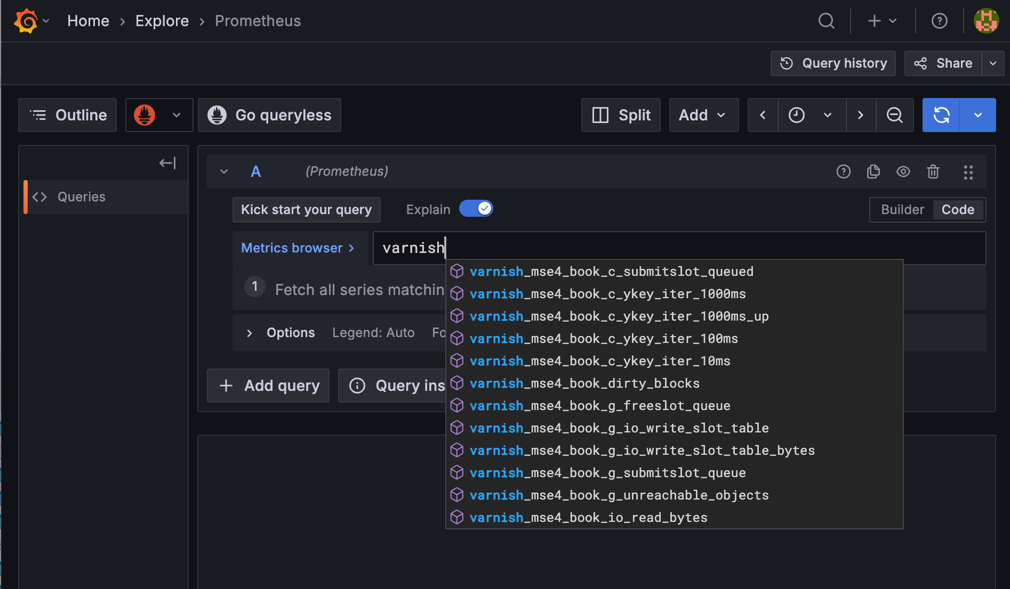Switch query editor to Builder mode
The width and height of the screenshot is (1010, 589).
tap(902, 209)
